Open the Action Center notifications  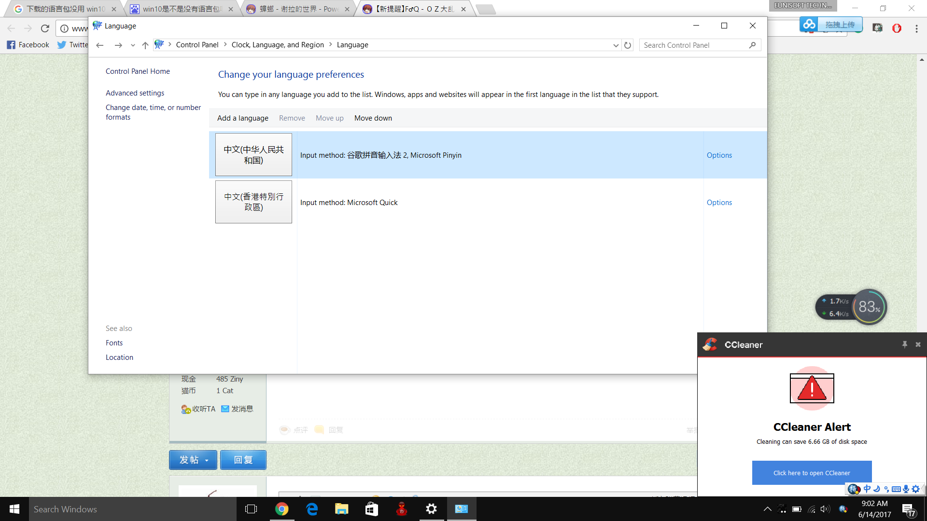click(x=908, y=509)
